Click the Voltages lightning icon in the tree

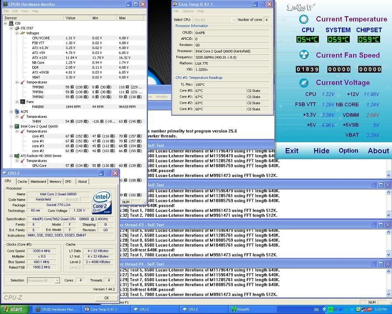coord(23,33)
